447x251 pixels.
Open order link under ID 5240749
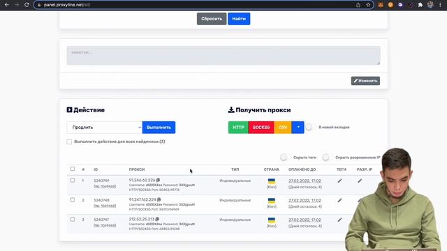pos(105,186)
